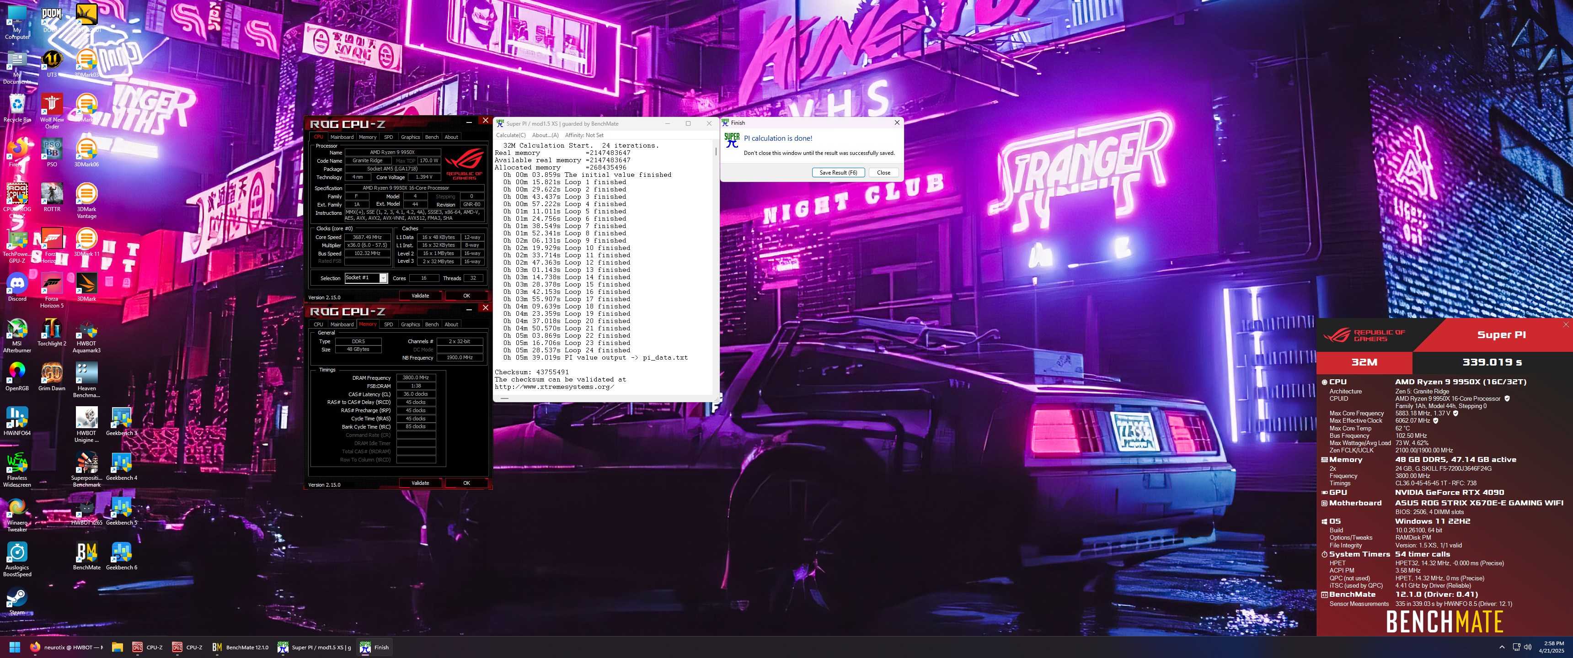Click the 339.019 s result in BenchMate

point(1492,362)
